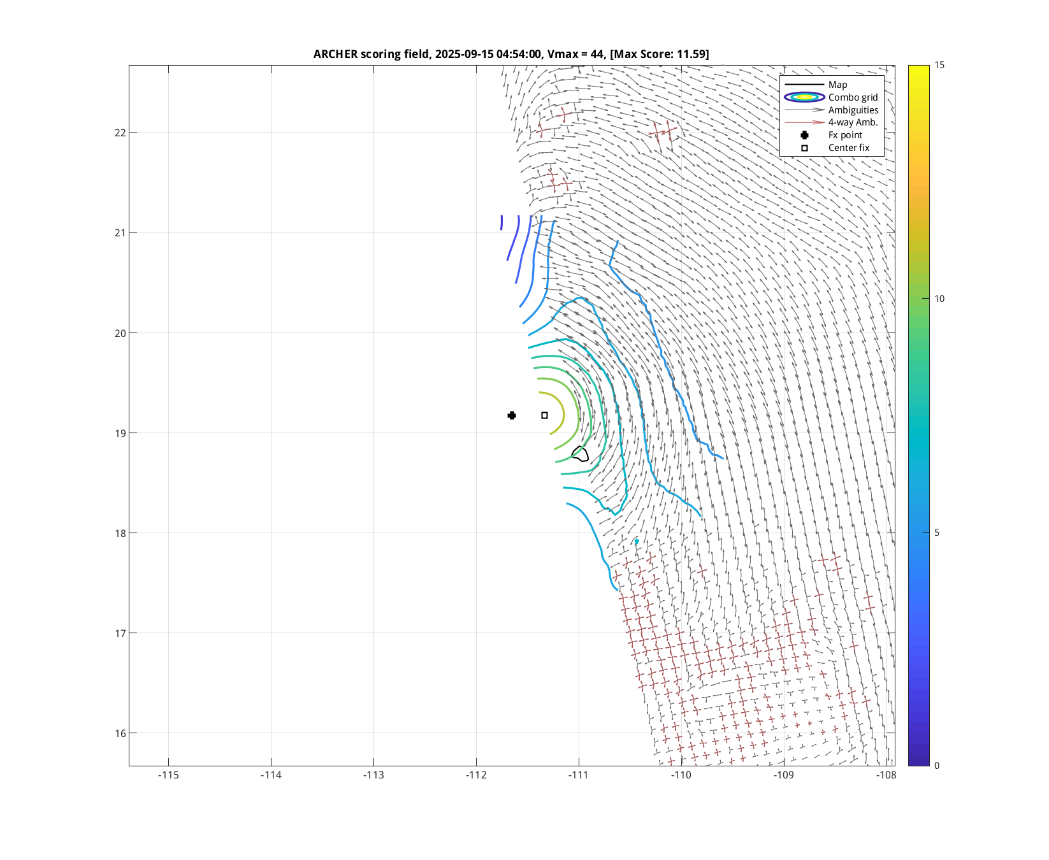The image size is (1049, 860).
Task: Click the red 4-way Amb. arrow in legend
Action: click(x=804, y=122)
